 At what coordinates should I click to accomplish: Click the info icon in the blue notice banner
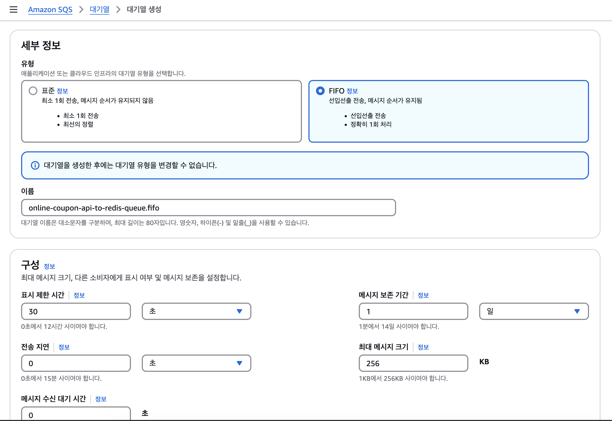(x=35, y=165)
